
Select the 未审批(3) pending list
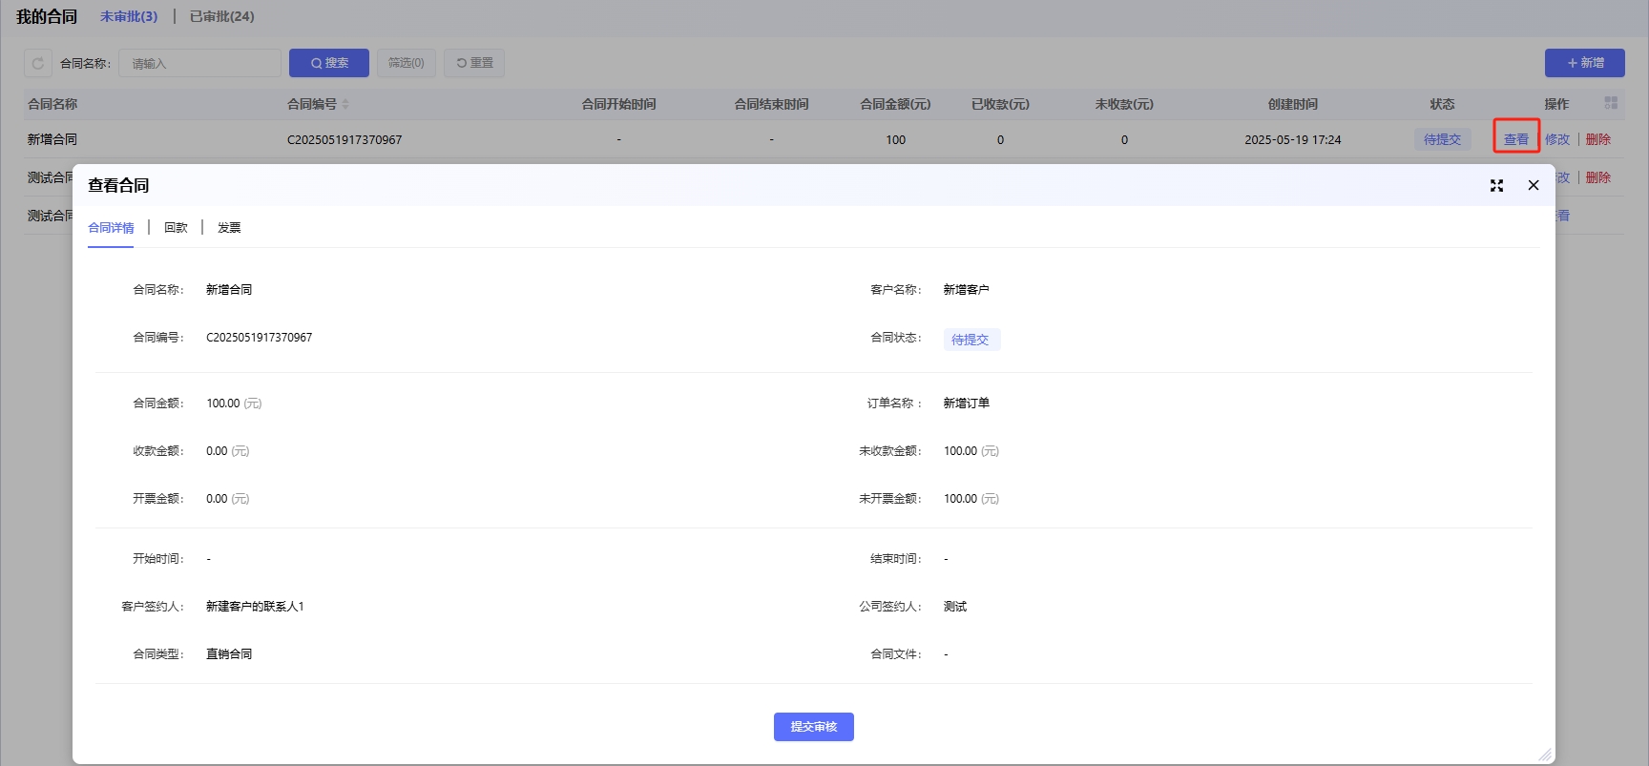click(129, 16)
